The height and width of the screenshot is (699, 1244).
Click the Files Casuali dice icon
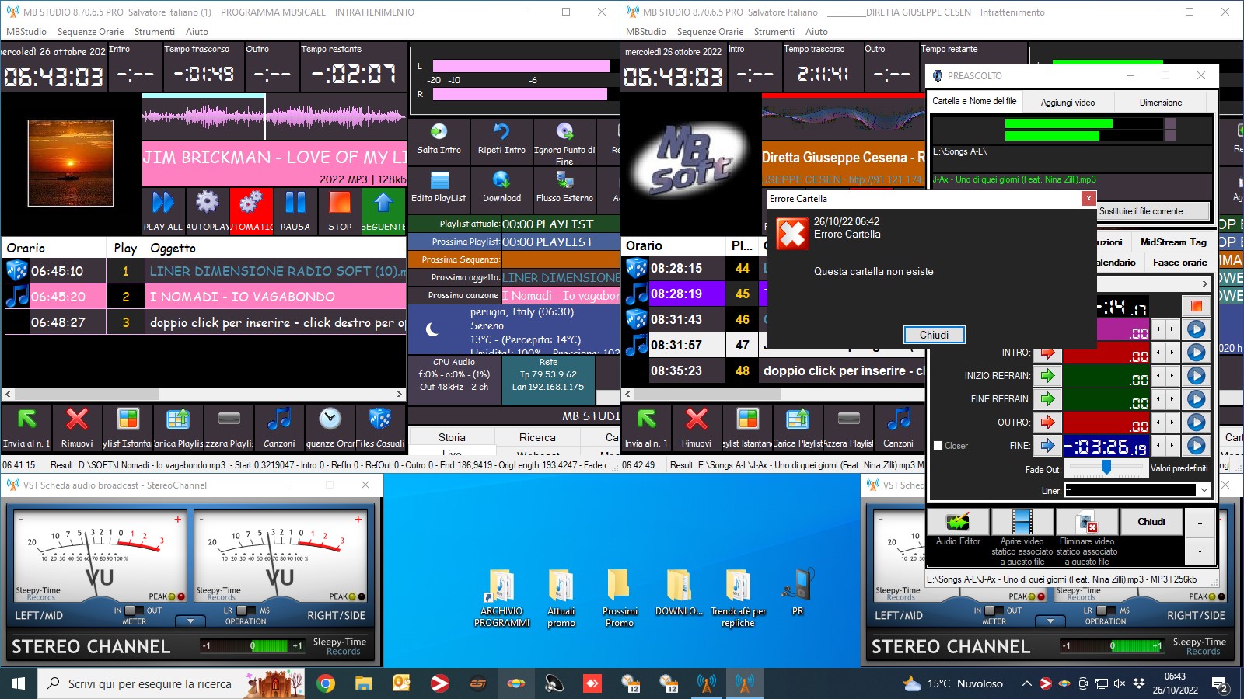[x=380, y=426]
